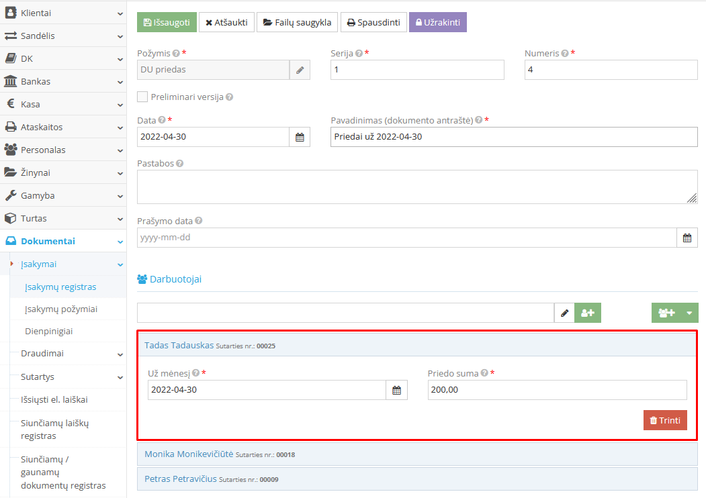Click the pencil icon next to Požymis field
The width and height of the screenshot is (706, 498).
[300, 70]
